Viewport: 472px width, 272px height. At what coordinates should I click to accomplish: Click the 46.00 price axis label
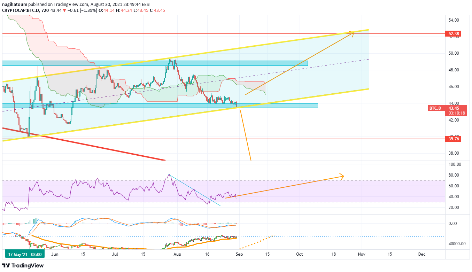click(453, 87)
